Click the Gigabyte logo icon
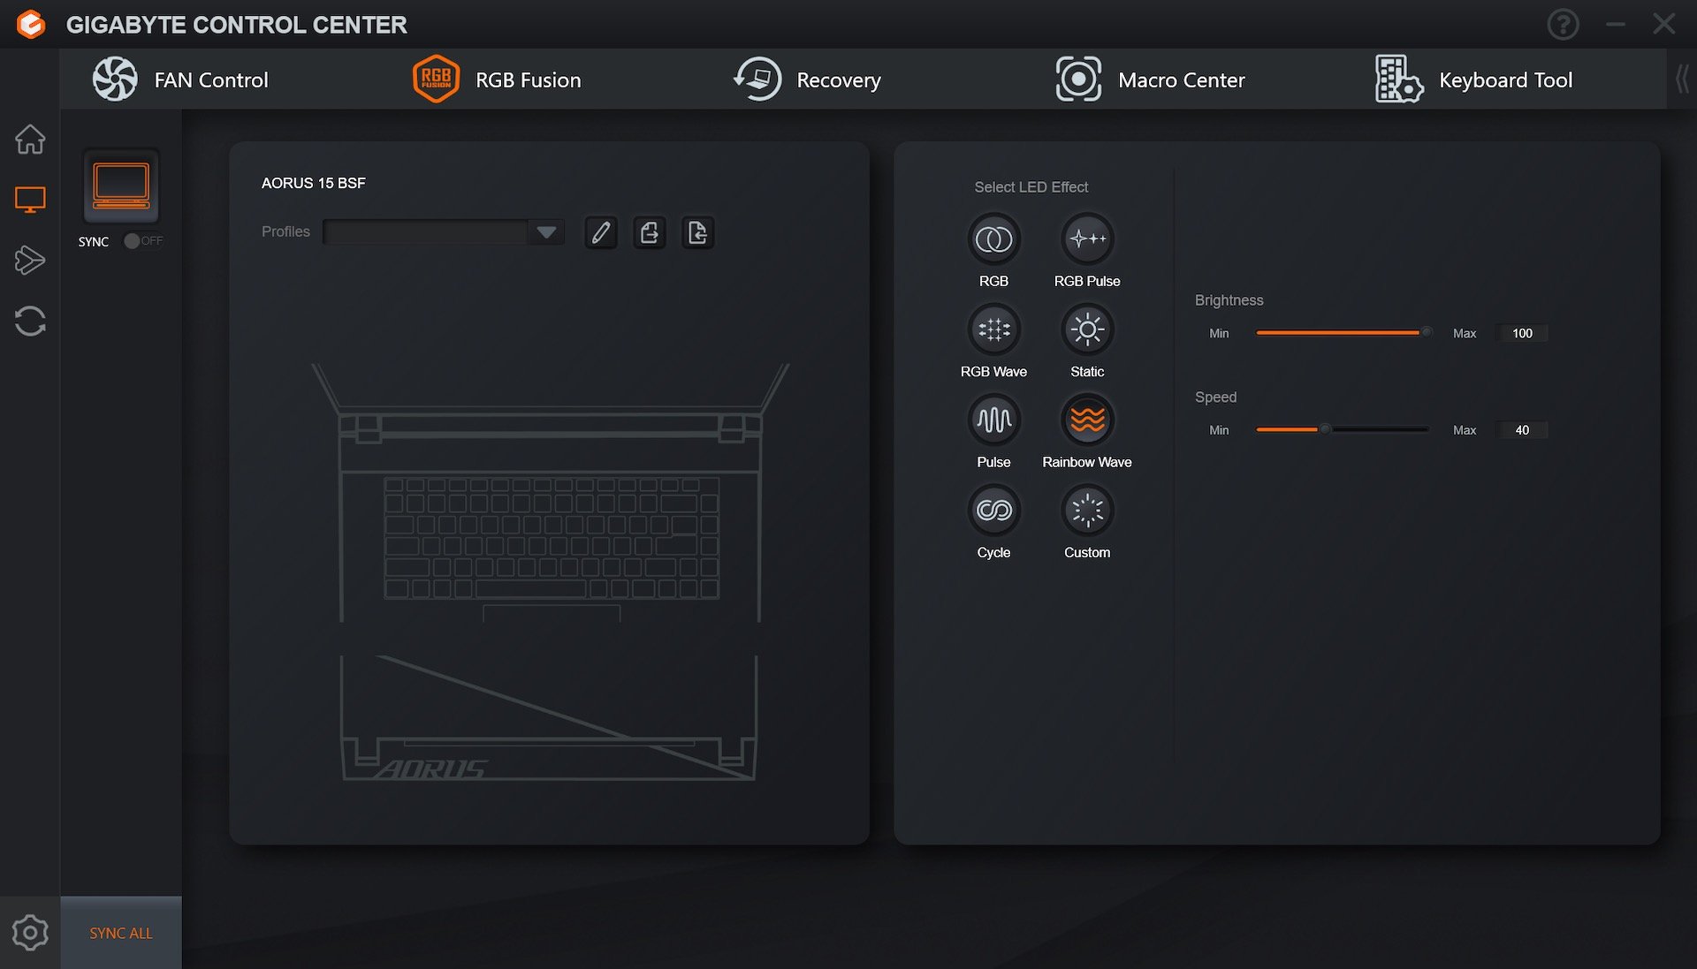The height and width of the screenshot is (969, 1697). tap(31, 24)
